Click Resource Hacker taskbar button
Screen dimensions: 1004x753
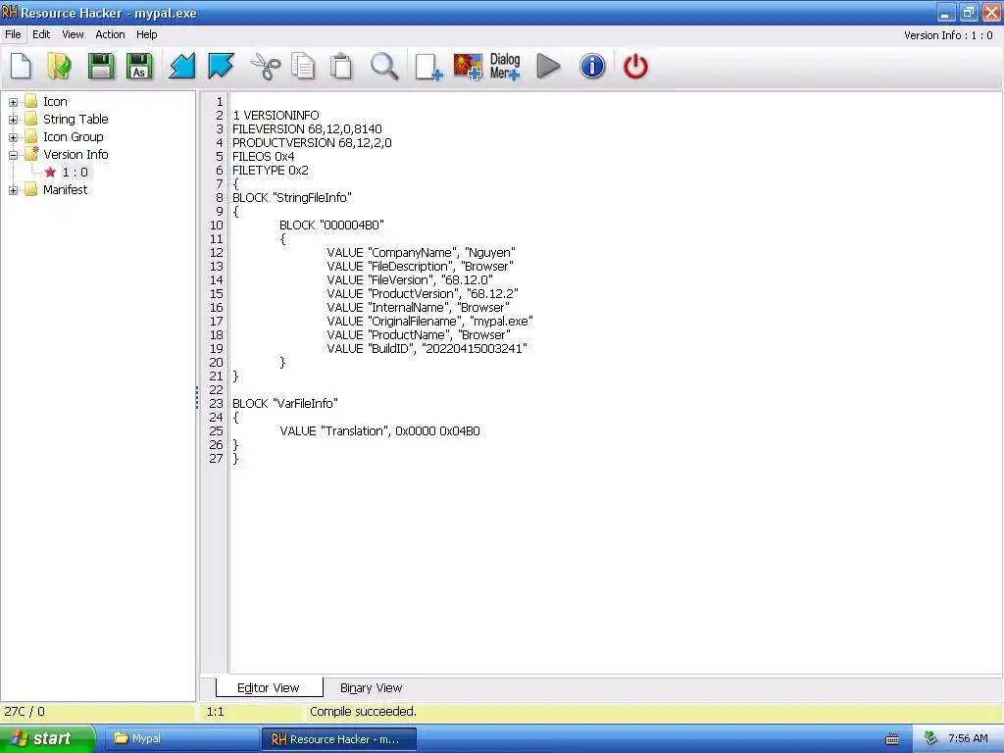tap(338, 739)
